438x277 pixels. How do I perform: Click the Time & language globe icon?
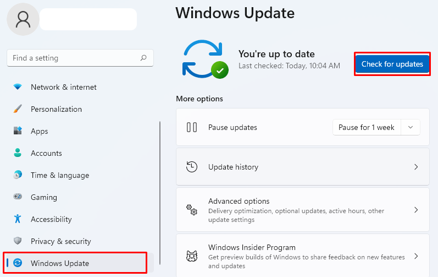pyautogui.click(x=18, y=175)
